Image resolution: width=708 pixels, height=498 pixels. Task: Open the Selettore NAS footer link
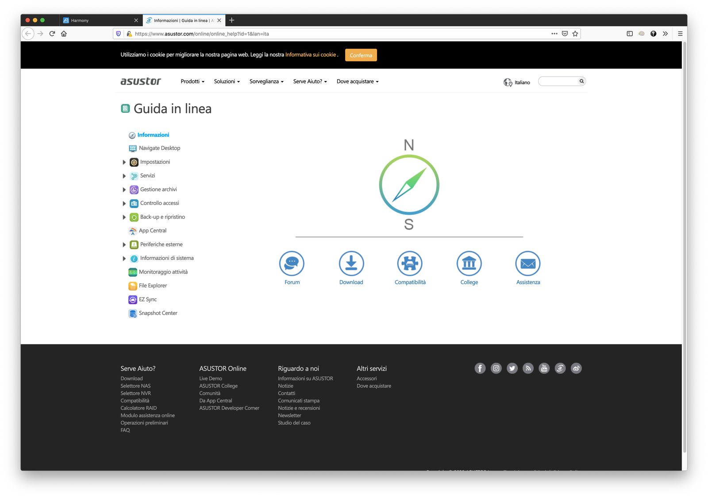point(135,386)
